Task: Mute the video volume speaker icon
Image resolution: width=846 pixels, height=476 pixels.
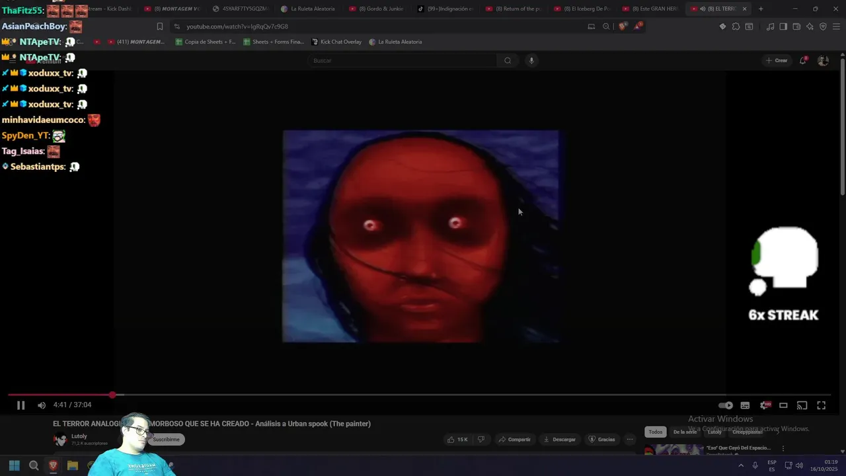Action: point(42,405)
